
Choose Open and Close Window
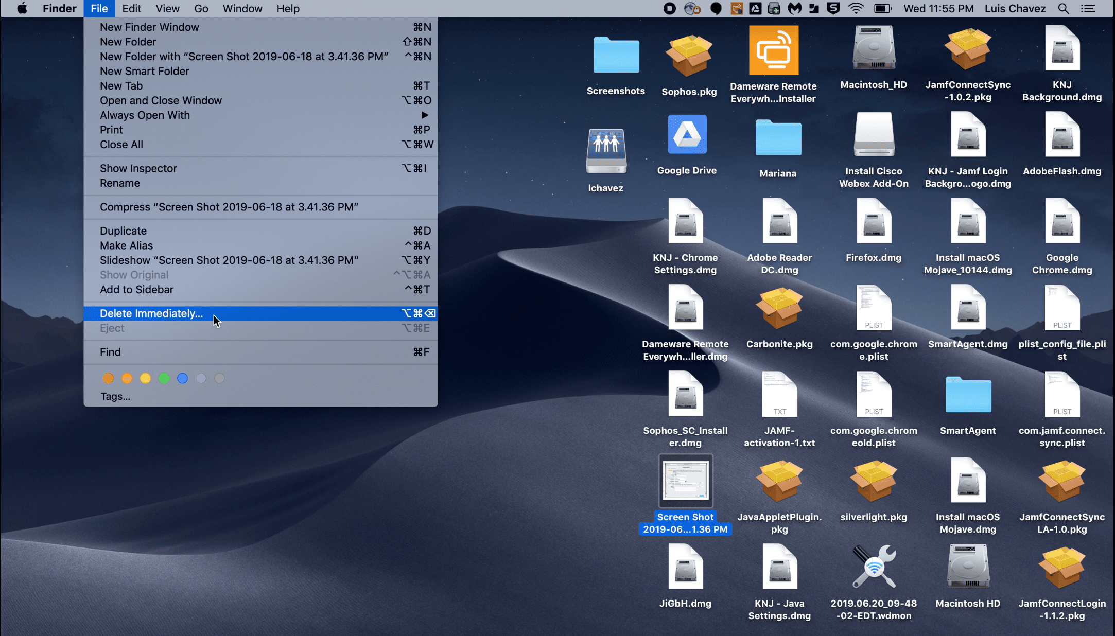pos(260,100)
